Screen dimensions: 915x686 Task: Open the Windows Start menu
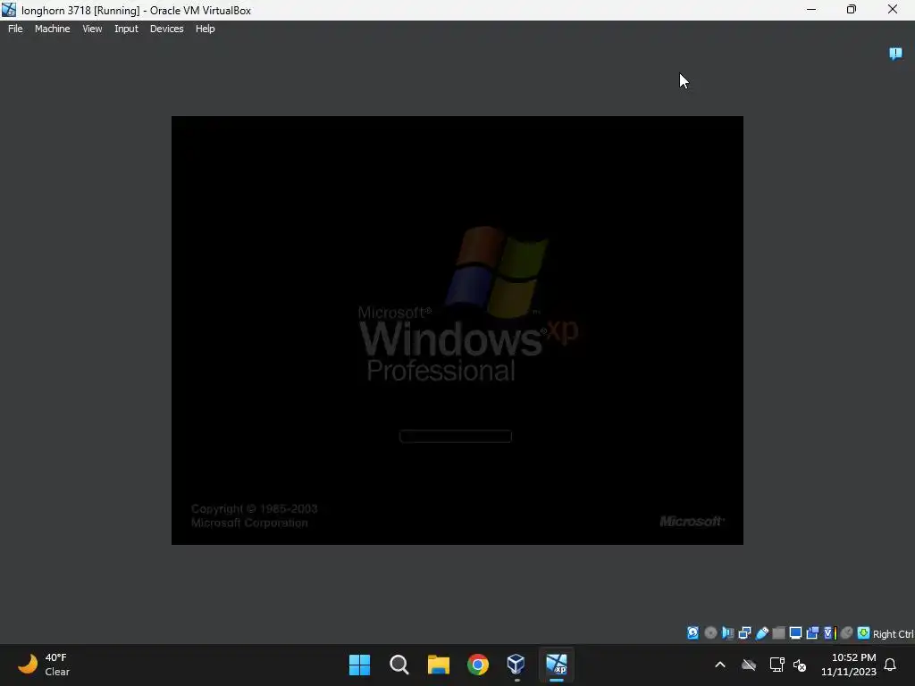point(359,665)
